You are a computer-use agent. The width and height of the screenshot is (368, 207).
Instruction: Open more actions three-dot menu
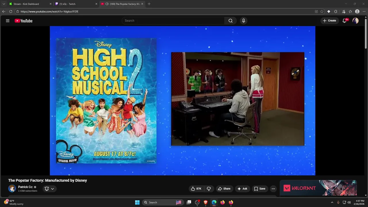tap(273, 189)
